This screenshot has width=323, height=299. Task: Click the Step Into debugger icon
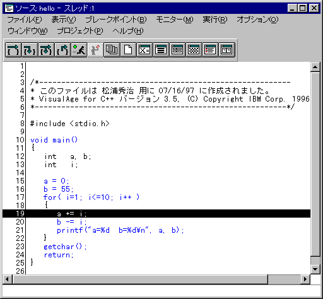click(30, 50)
